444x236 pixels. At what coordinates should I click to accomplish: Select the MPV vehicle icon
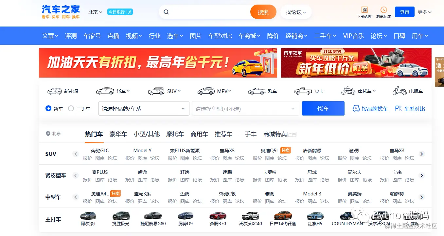(x=206, y=91)
